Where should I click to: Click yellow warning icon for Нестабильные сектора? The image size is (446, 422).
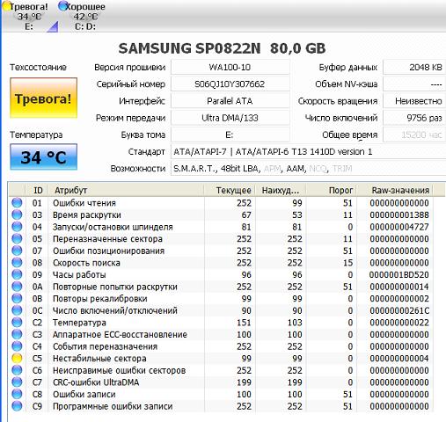[17, 359]
